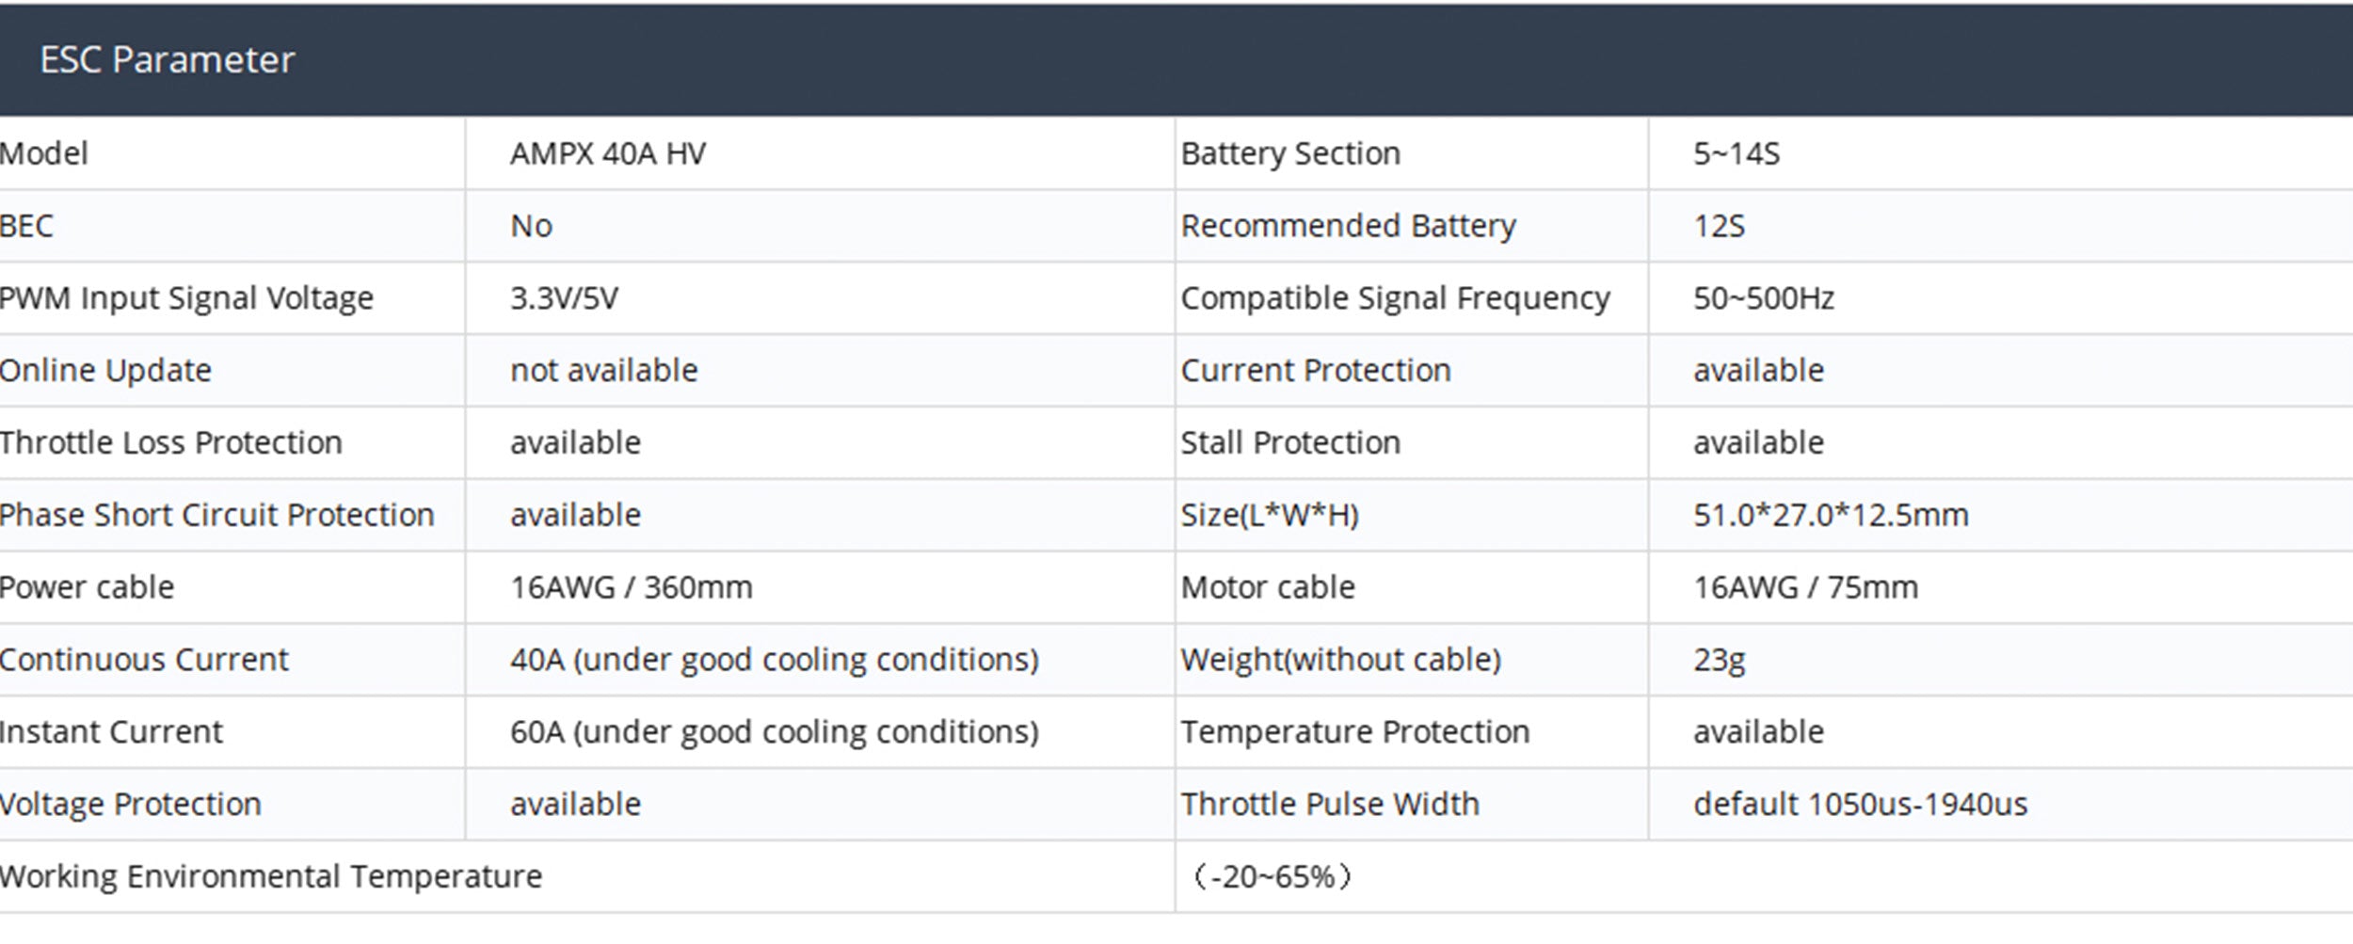Click the 16AWG / 75mm motor cable value
2353x944 pixels.
click(x=1805, y=587)
